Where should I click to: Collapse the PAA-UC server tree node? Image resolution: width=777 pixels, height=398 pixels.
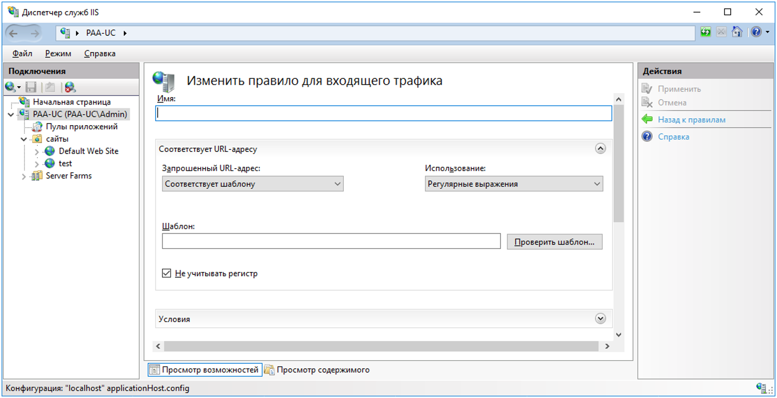click(x=11, y=114)
